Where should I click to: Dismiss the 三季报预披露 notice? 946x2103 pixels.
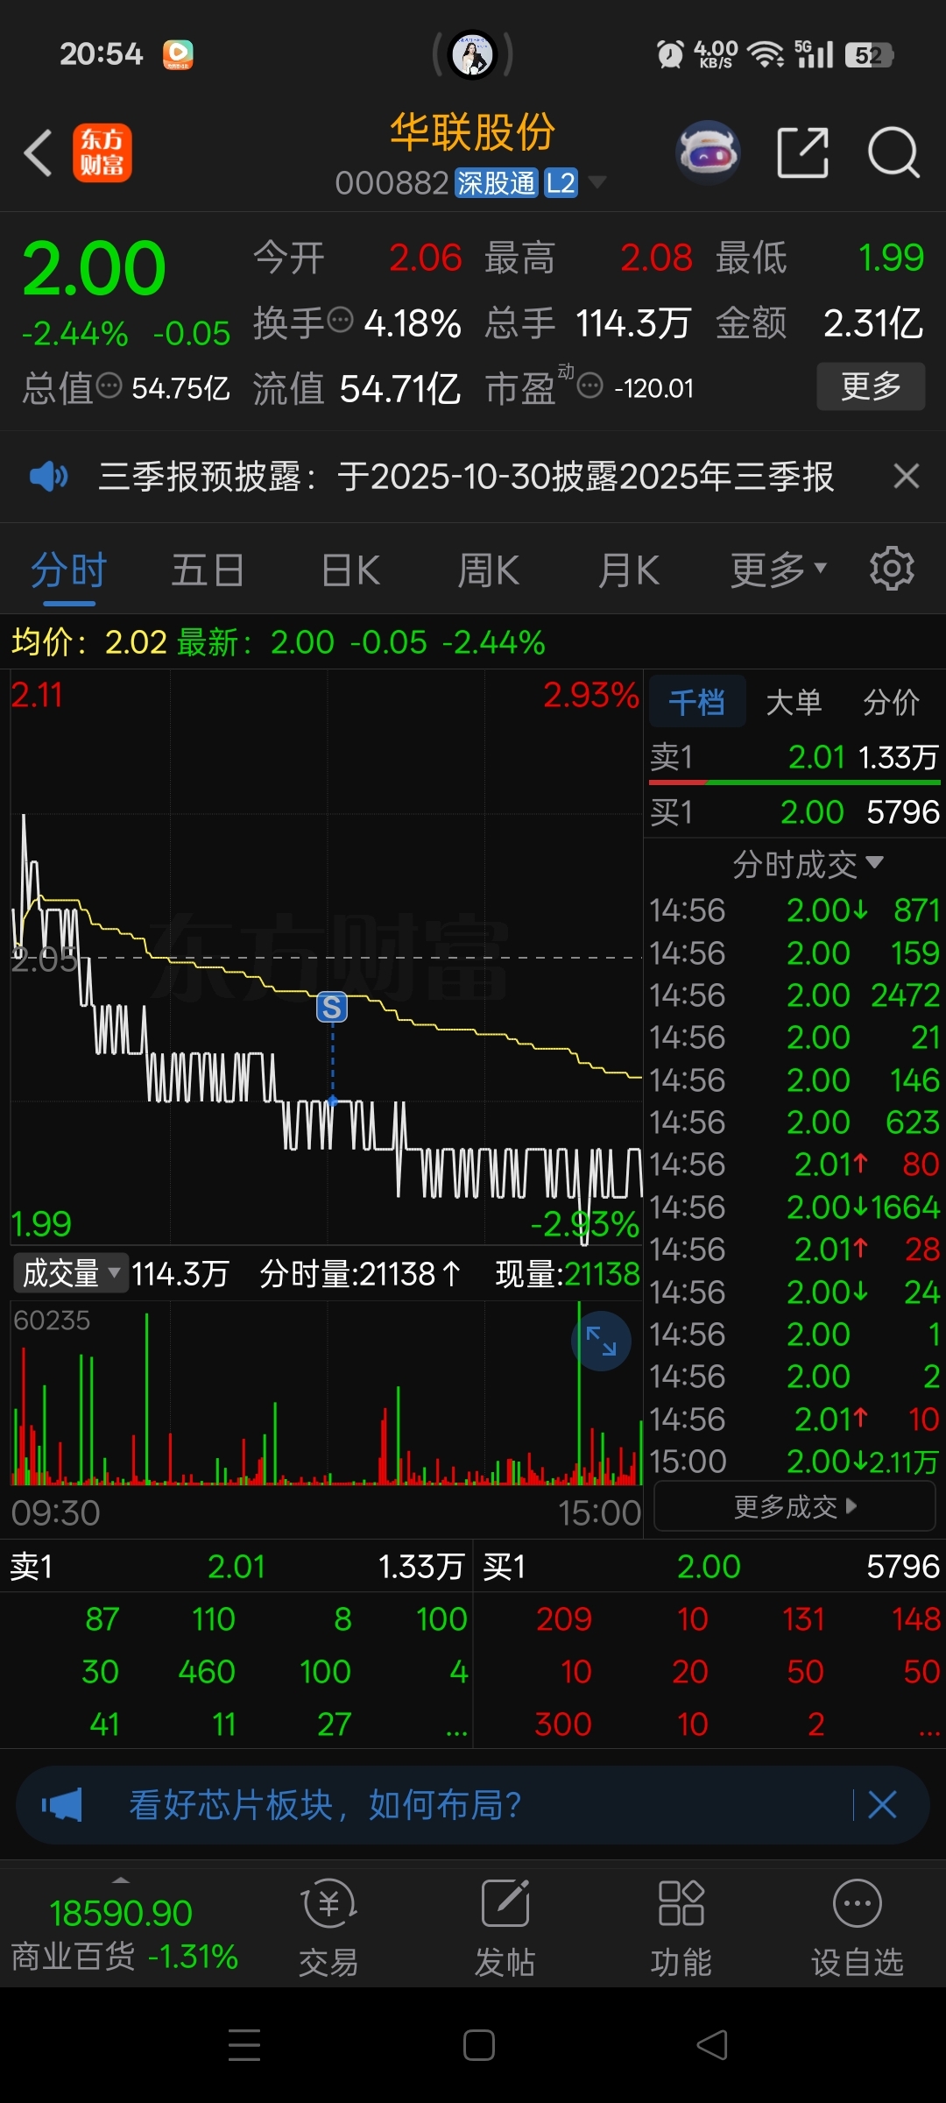907,477
